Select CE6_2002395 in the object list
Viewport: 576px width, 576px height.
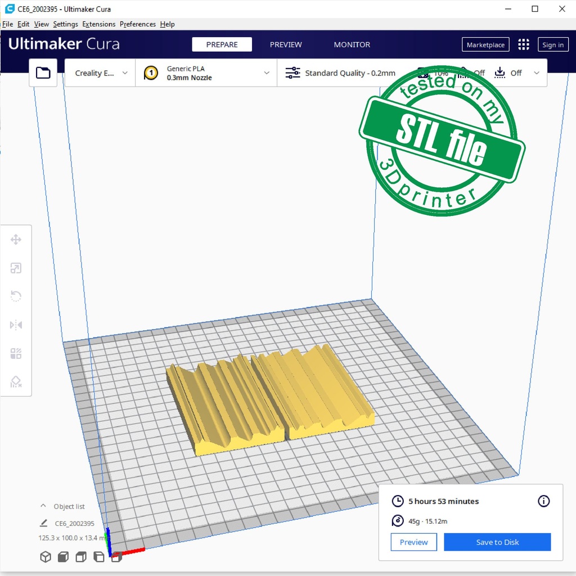pyautogui.click(x=74, y=523)
